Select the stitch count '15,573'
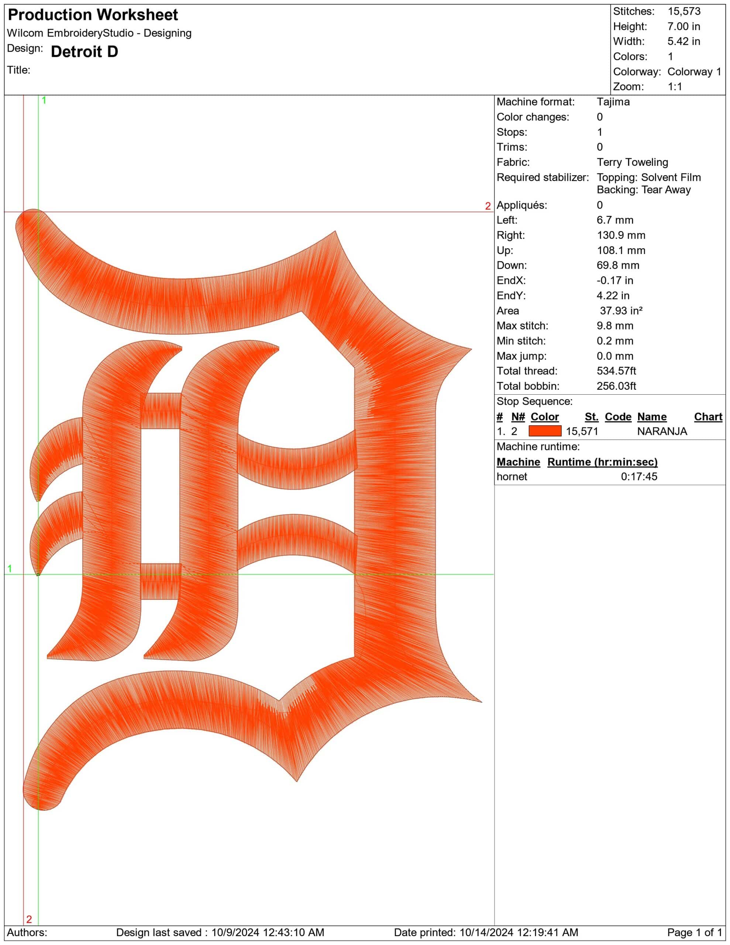730x945 pixels. click(684, 11)
